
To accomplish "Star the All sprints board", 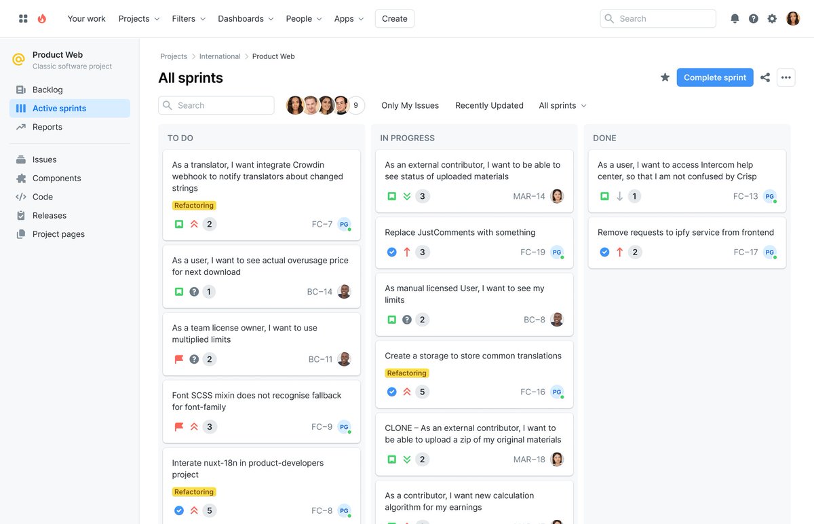I will 665,77.
